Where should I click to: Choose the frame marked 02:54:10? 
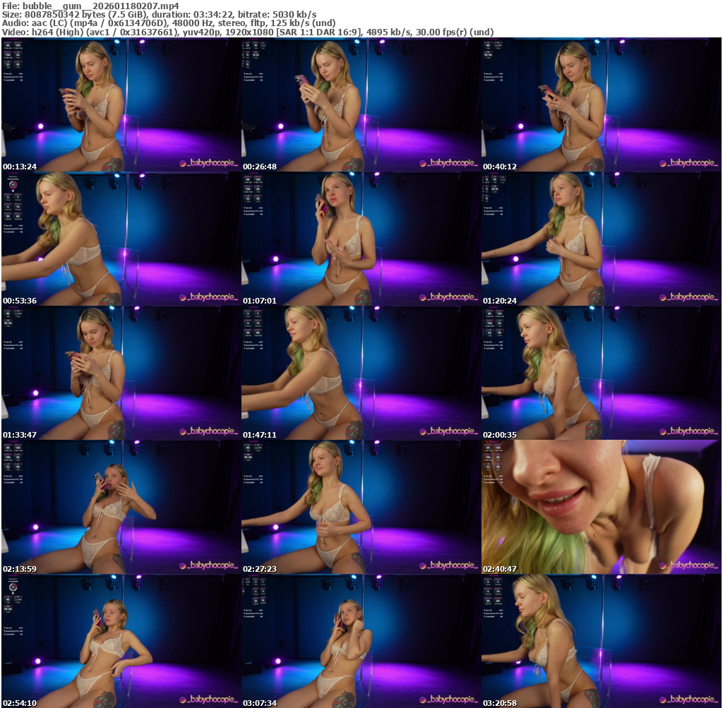(121, 641)
